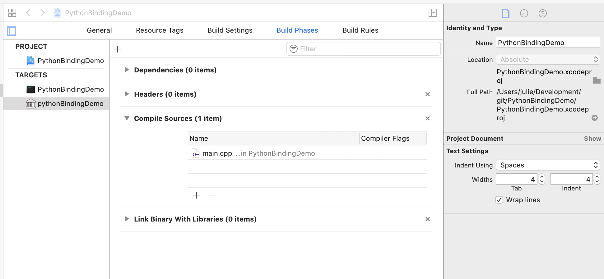This screenshot has height=279, width=604.
Task: Add an editor pane on the right
Action: [x=433, y=13]
